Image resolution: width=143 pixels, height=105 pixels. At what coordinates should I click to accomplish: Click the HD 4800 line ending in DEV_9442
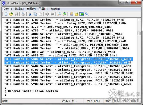[64, 37]
